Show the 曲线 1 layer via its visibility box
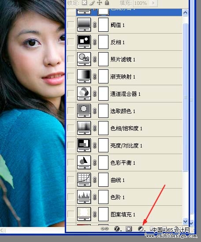 [71, 180]
